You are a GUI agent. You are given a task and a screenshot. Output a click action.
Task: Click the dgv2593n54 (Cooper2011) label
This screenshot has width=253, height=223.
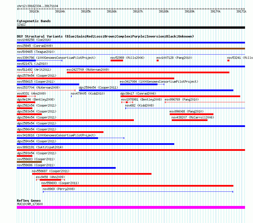pyautogui.click(x=37, y=153)
